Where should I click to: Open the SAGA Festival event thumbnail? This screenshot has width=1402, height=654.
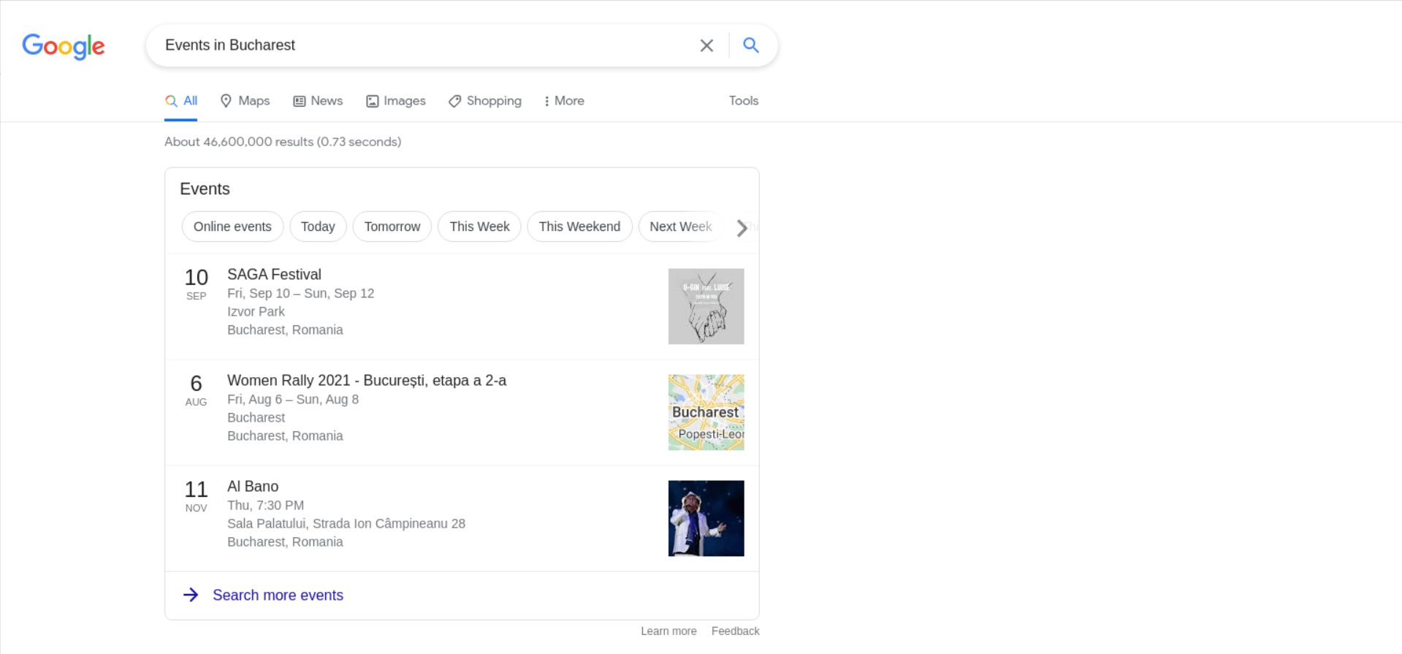click(706, 306)
